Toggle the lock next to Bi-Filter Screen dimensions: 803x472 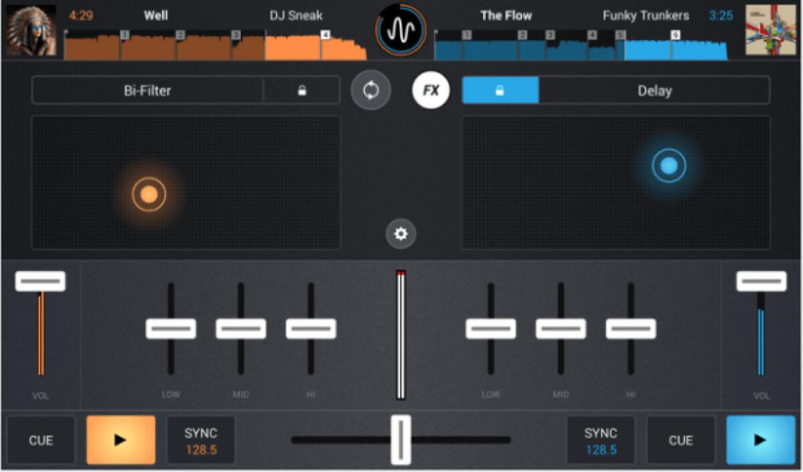point(302,90)
